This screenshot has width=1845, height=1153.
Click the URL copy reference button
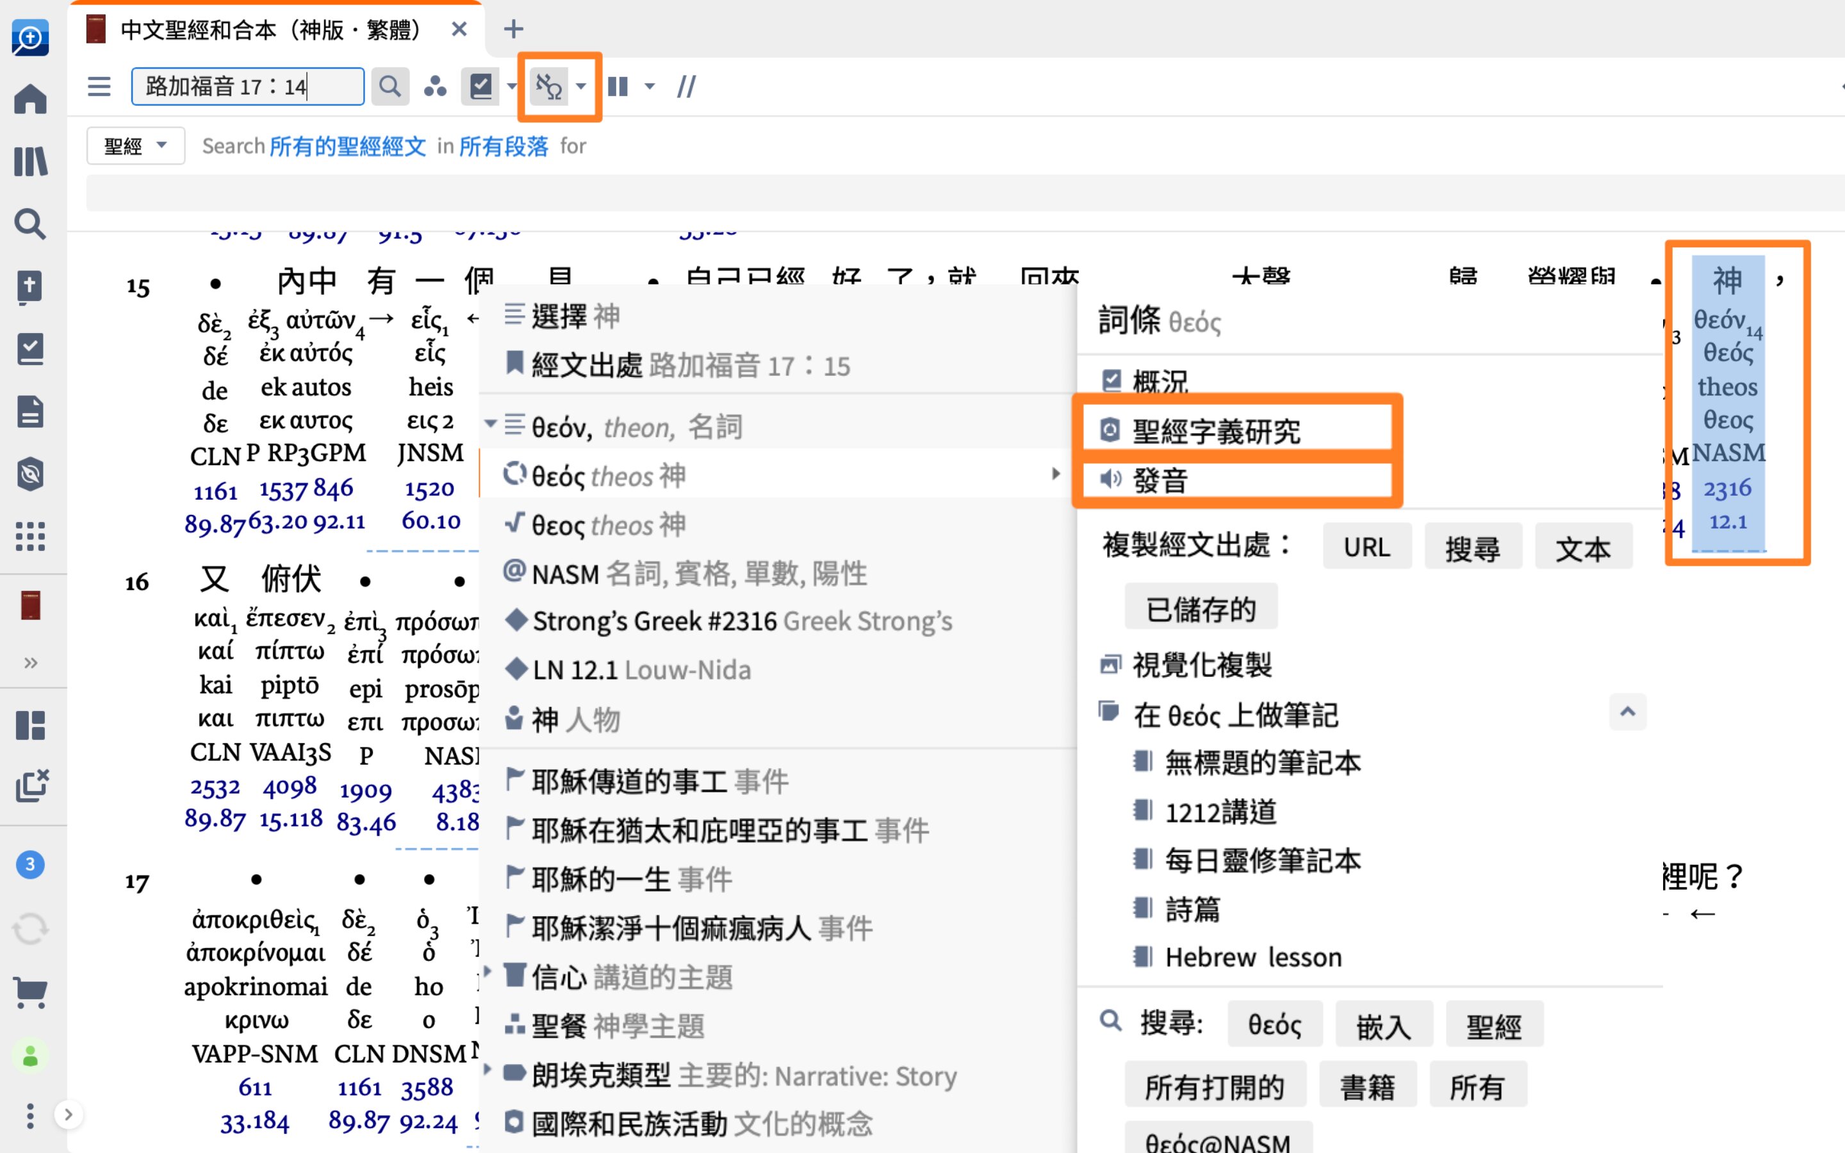[1366, 547]
